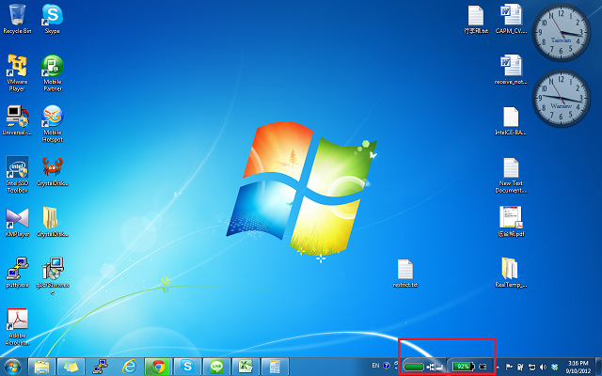Screen dimensions: 602x376
Task: Switch to LINE in the taskbar
Action: (x=216, y=367)
